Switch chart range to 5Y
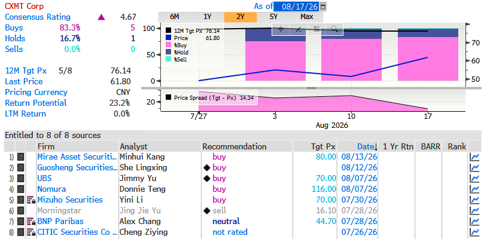The image size is (487, 239). coord(273,17)
